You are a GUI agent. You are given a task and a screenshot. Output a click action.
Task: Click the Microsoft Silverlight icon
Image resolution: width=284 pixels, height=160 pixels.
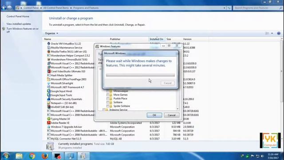pyautogui.click(x=48, y=83)
